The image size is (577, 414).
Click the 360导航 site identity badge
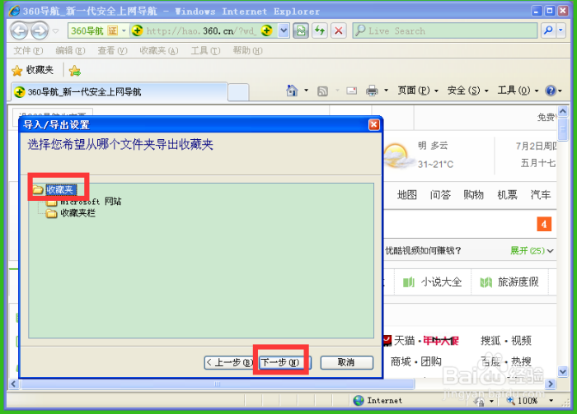click(x=95, y=30)
